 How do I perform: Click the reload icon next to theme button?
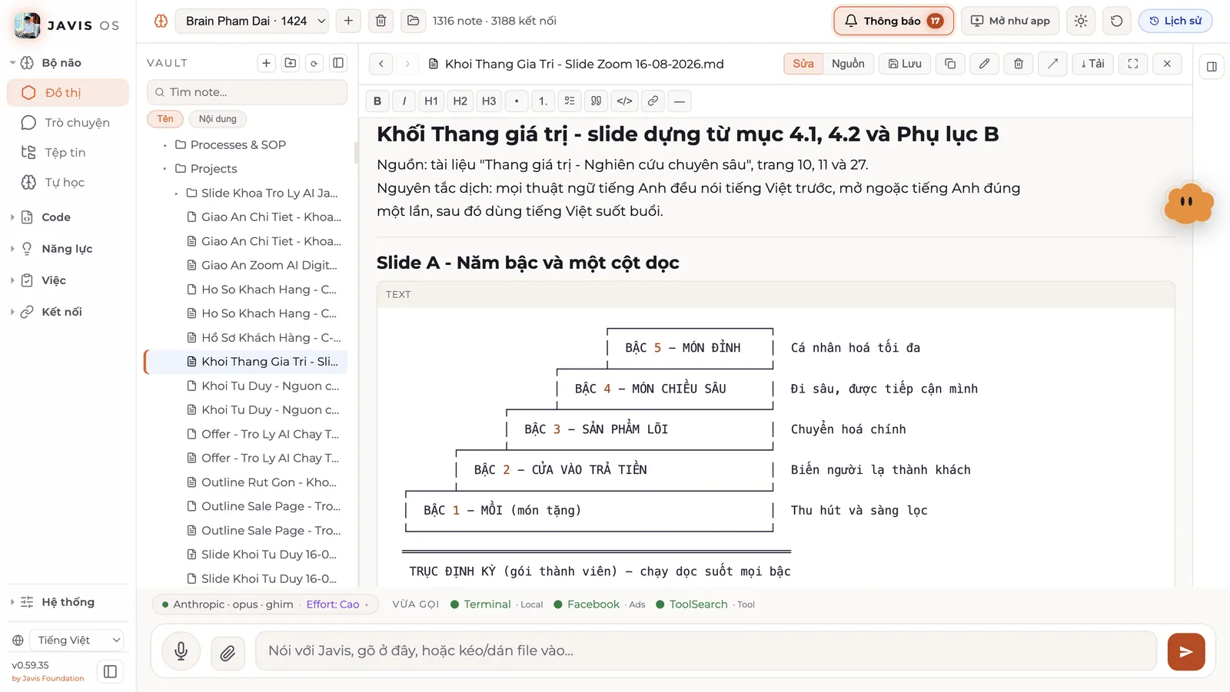point(1116,21)
